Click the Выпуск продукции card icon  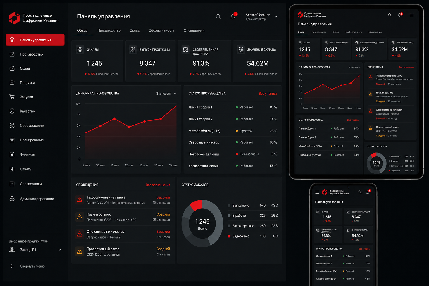133,49
